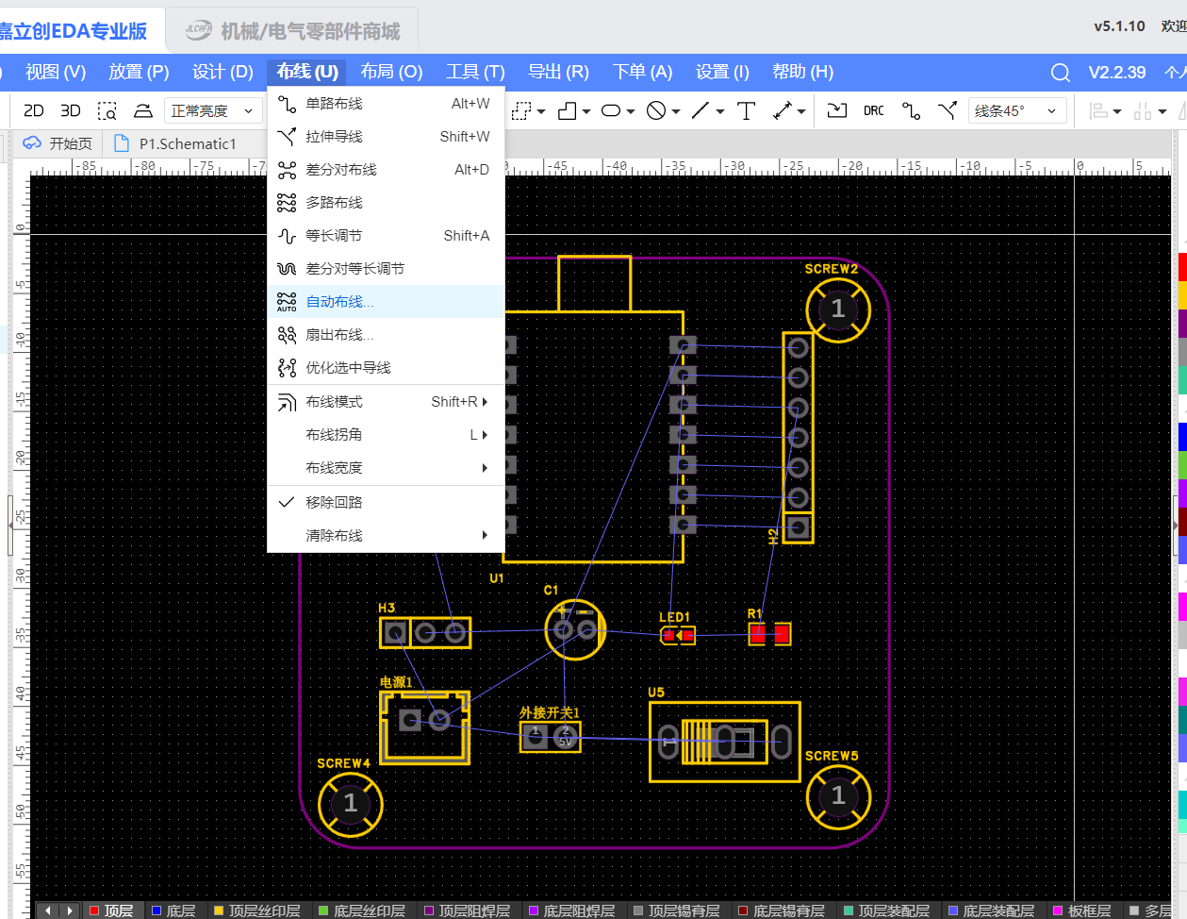Click the stretch track toolbar icon

[x=948, y=110]
